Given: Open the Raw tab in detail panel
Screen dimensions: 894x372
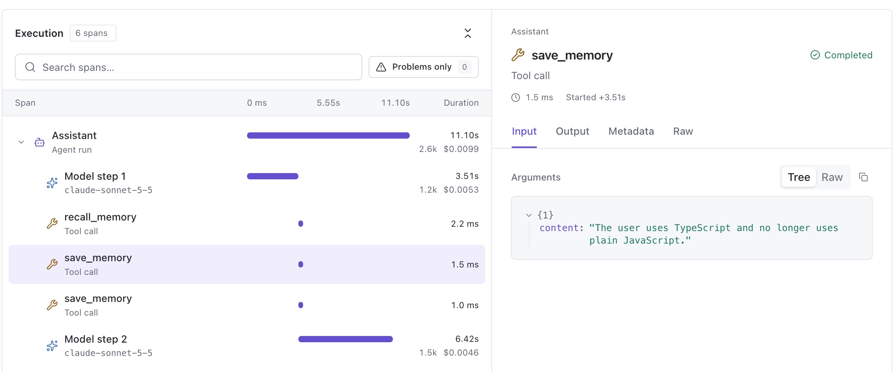Looking at the screenshot, I should (x=683, y=131).
